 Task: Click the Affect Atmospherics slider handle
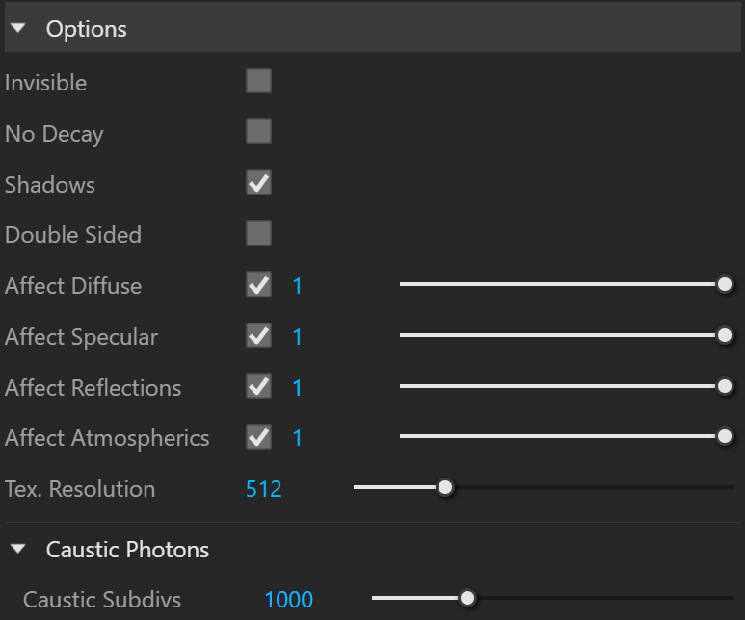coord(725,436)
